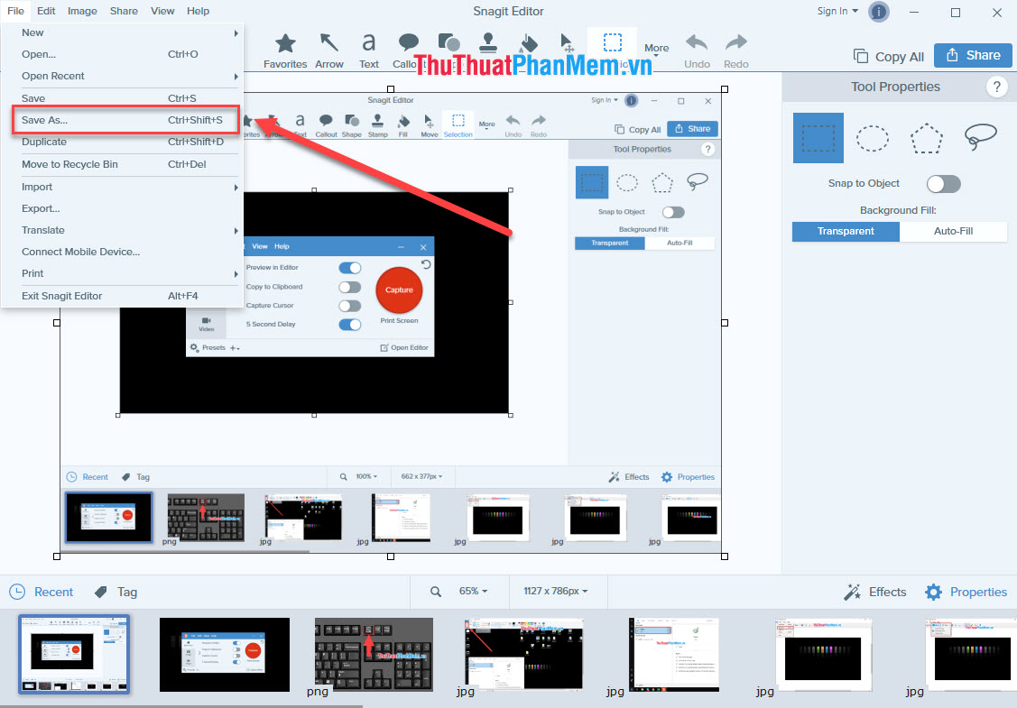Enable the Snap to Object switch
The image size is (1017, 708).
[x=943, y=184]
